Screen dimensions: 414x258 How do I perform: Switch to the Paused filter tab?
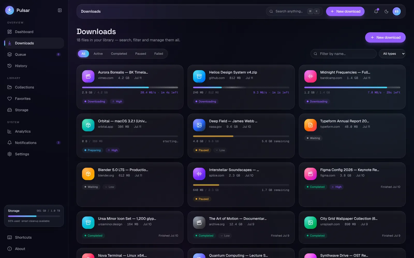point(141,54)
